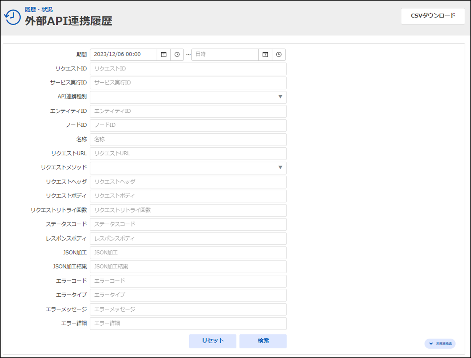This screenshot has width=471, height=358.
Task: Open clock picker for end time
Action: [279, 55]
